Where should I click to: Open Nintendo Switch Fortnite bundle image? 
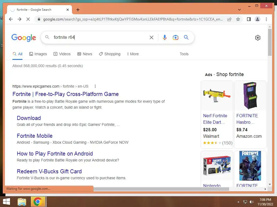pyautogui.click(x=217, y=165)
